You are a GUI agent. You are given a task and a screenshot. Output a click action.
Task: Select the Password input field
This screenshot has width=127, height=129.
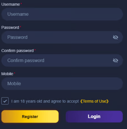[62, 37]
